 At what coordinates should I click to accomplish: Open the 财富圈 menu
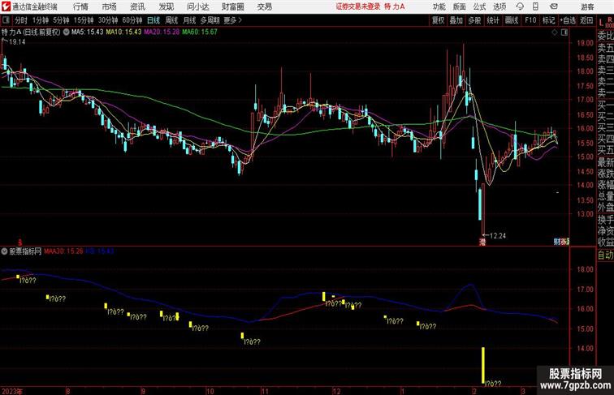pyautogui.click(x=232, y=6)
